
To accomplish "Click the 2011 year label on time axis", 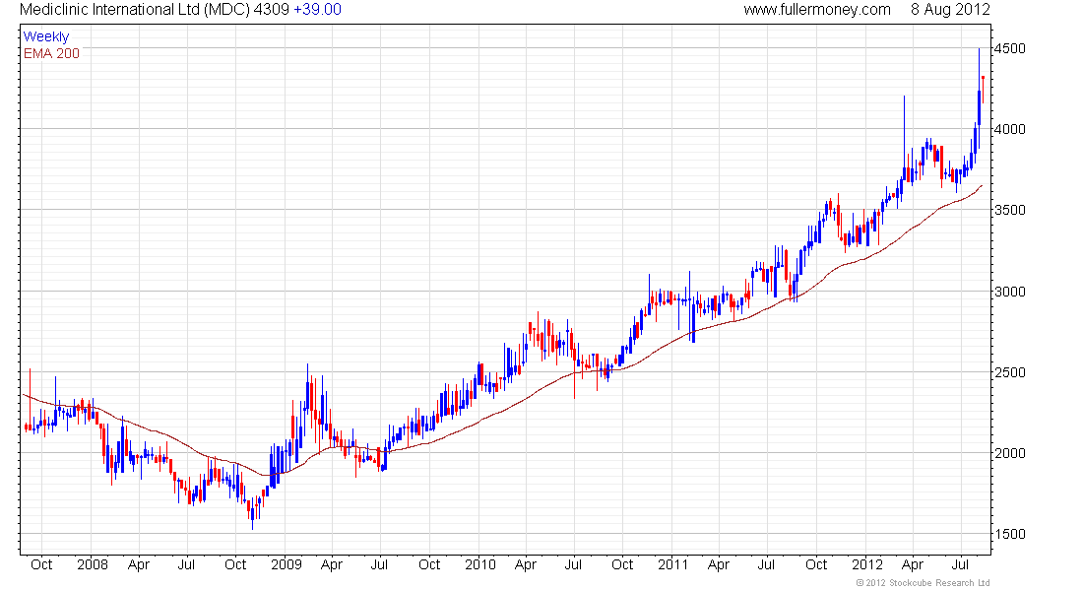I will (673, 564).
